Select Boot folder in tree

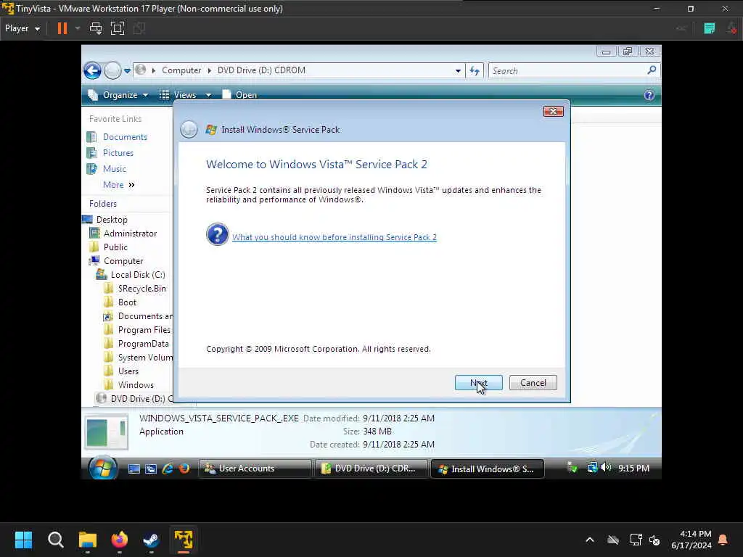pos(127,302)
